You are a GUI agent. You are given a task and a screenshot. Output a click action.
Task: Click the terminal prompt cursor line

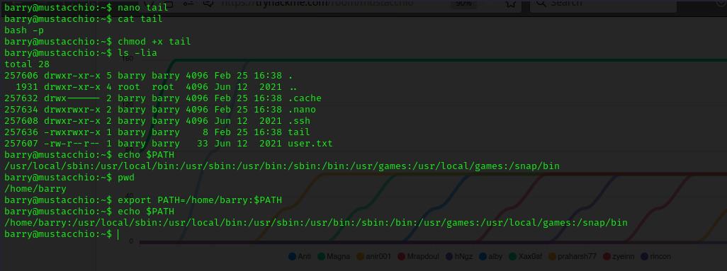pos(61,234)
